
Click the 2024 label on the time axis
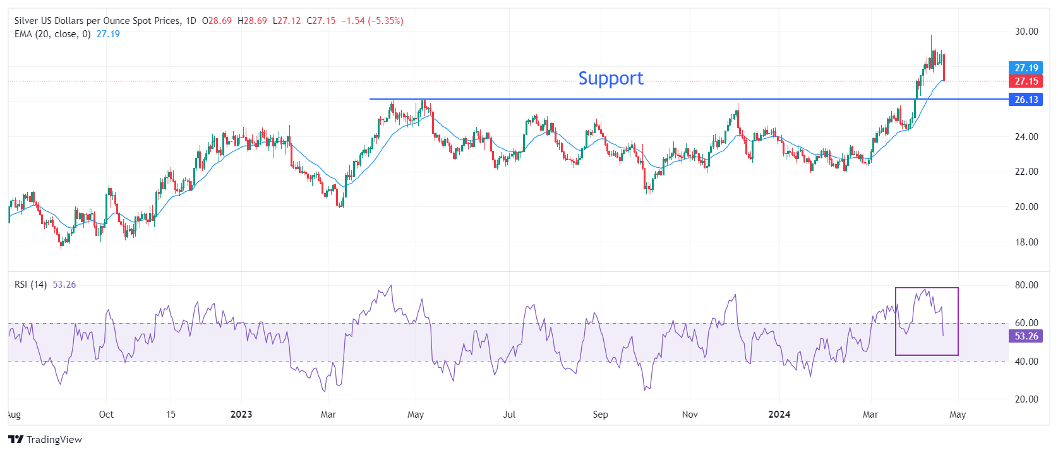pos(779,415)
